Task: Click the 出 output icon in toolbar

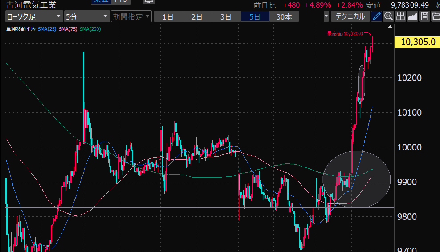Action: (400, 17)
